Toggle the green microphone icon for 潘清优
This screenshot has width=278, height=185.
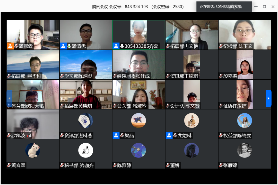click(69, 46)
